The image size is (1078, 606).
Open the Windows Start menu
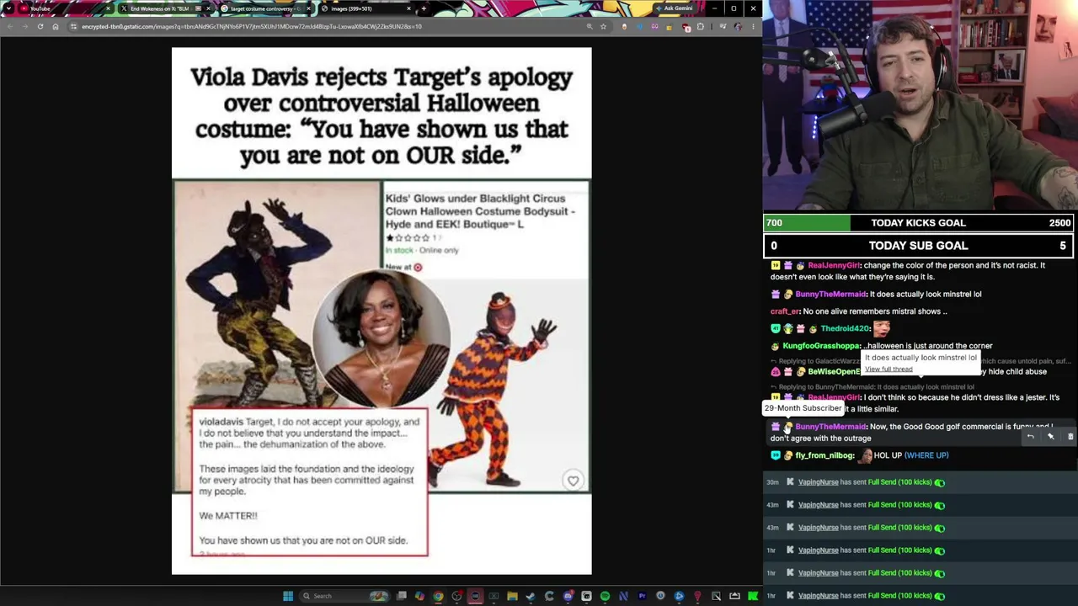pos(287,596)
